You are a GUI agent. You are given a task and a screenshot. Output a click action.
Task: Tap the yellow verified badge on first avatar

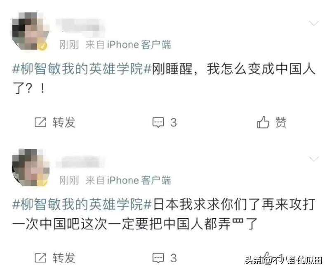click(x=43, y=46)
